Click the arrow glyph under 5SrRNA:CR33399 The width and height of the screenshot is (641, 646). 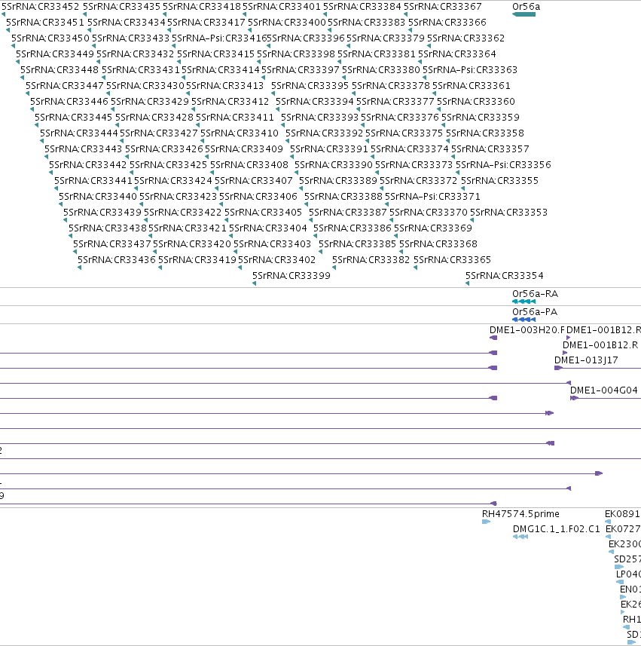click(255, 283)
